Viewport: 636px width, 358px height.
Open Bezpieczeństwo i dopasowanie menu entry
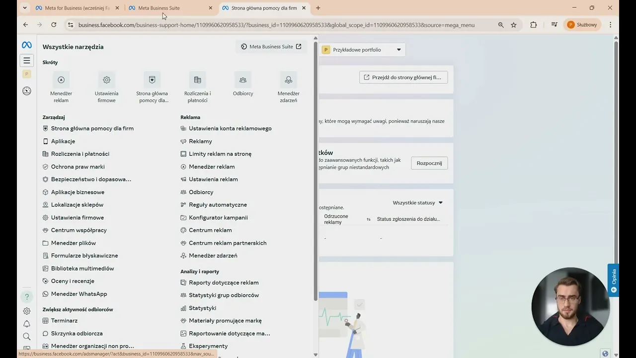(x=87, y=179)
